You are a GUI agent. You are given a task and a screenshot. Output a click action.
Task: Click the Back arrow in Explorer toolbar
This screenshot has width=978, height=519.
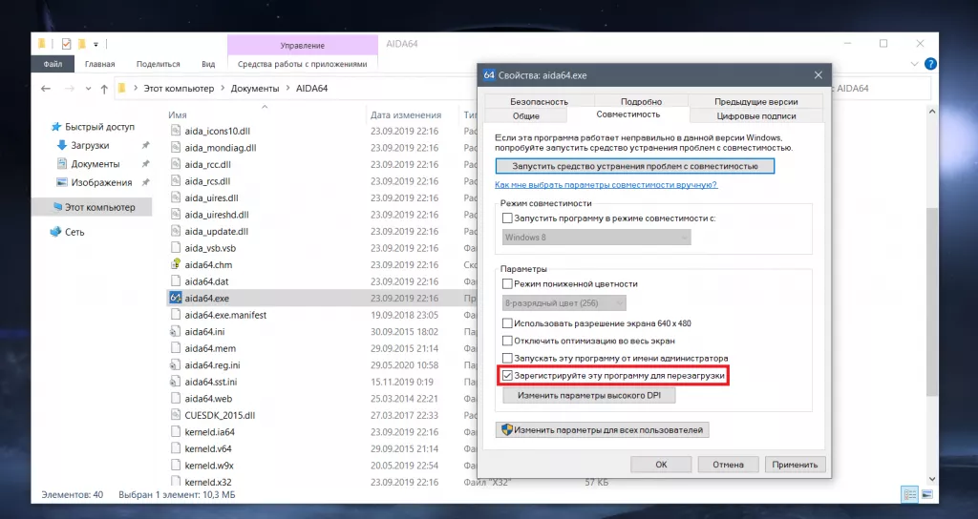[x=46, y=89]
